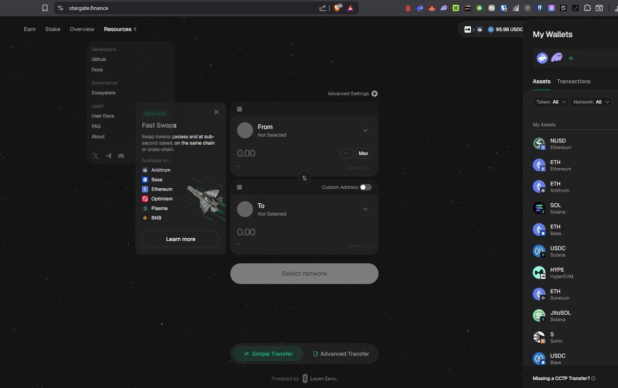The height and width of the screenshot is (388, 618).
Task: Enable the Custom Address toggle
Action: [366, 187]
